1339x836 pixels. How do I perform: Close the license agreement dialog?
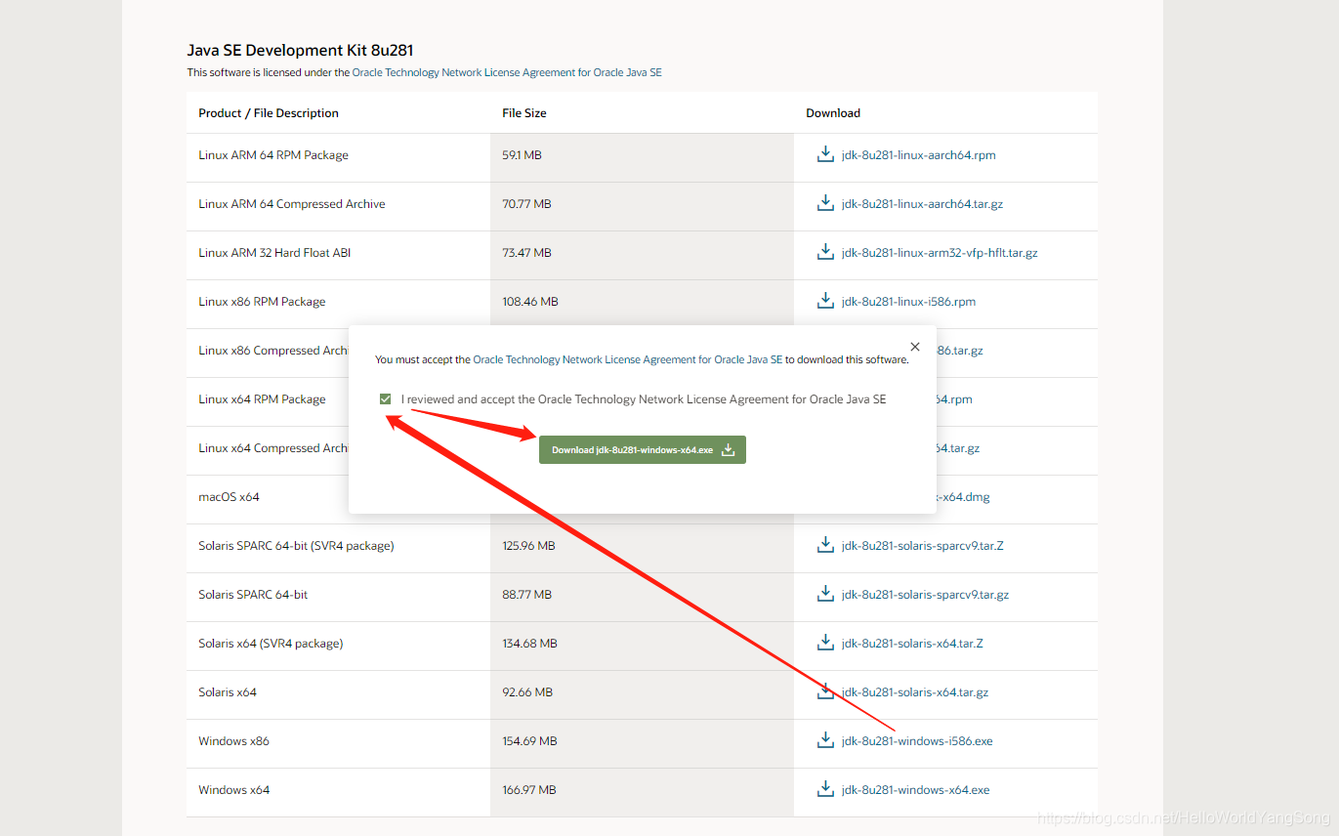[x=914, y=347]
